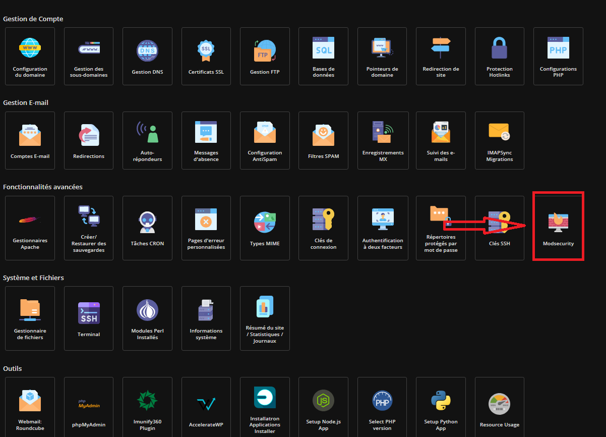This screenshot has width=606, height=437.
Task: Click the Gestion E-mail heading
Action: (26, 102)
